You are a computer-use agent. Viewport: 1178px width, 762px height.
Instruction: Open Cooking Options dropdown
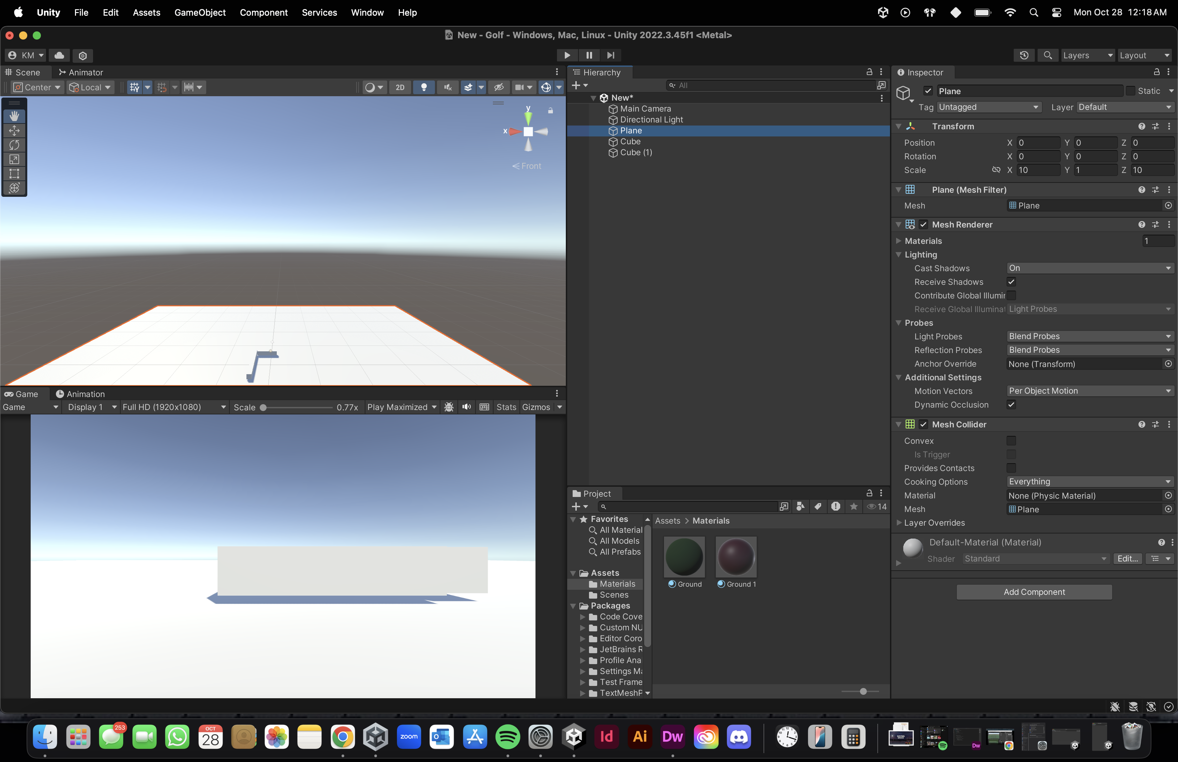click(x=1090, y=481)
